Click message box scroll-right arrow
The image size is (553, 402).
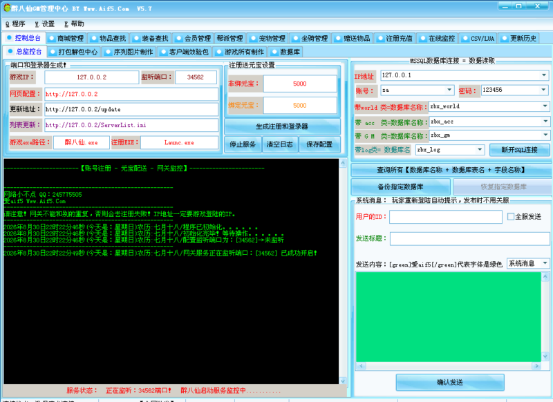(536, 366)
